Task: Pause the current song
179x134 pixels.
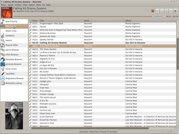Action: tap(166, 11)
